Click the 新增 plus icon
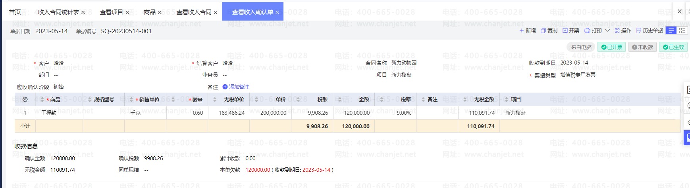This screenshot has height=188, width=690. click(521, 30)
